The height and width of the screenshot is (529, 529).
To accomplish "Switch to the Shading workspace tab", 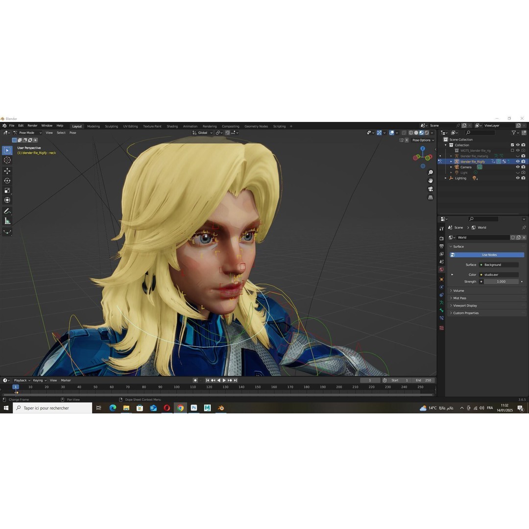I will pyautogui.click(x=172, y=126).
